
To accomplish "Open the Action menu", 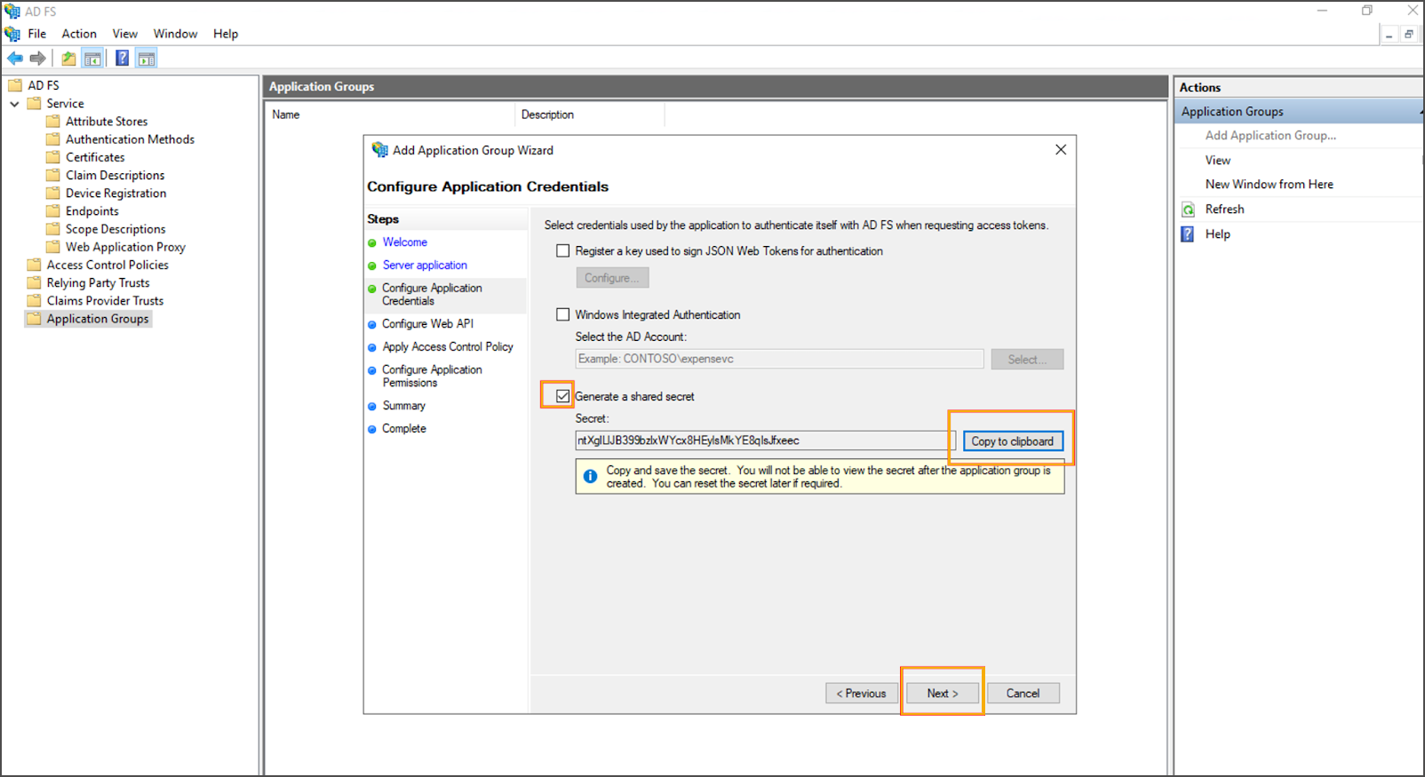I will pos(79,34).
